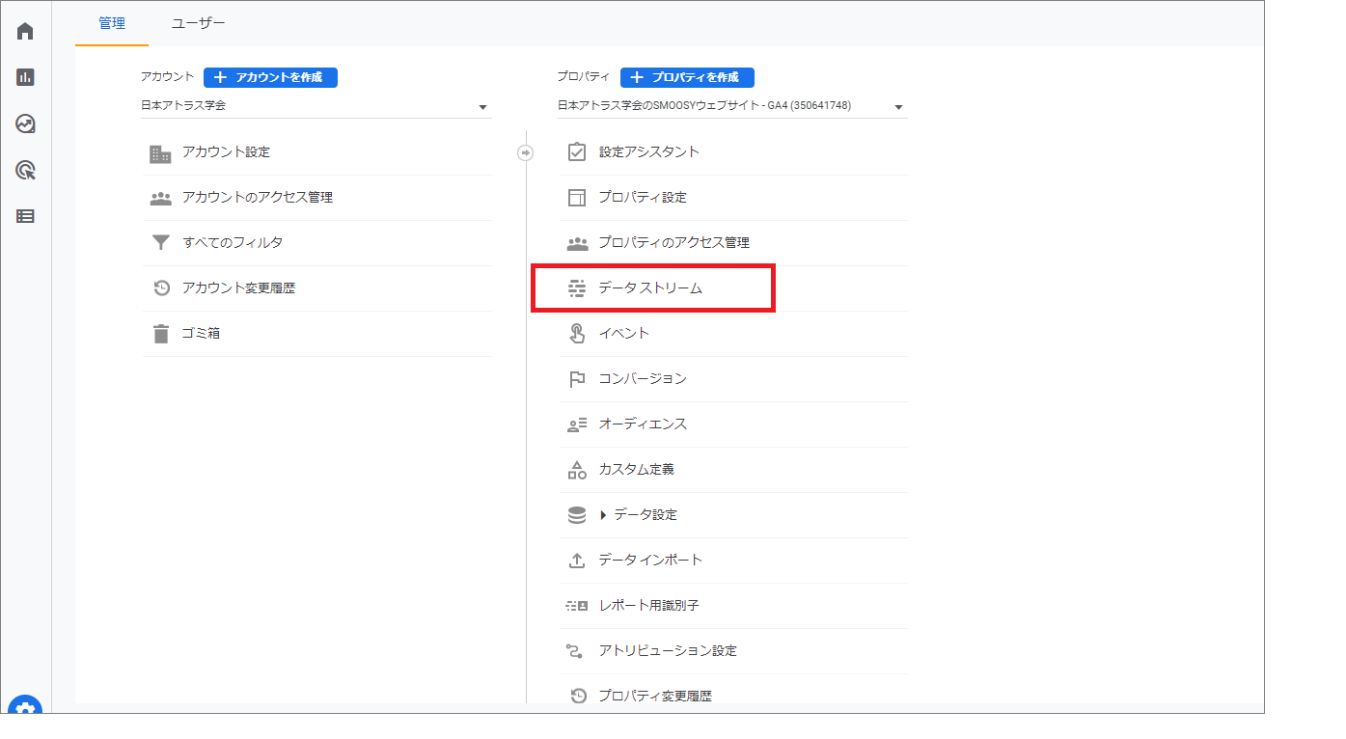
Task: Click the flag icon beside コンバージョン
Action: [x=577, y=379]
